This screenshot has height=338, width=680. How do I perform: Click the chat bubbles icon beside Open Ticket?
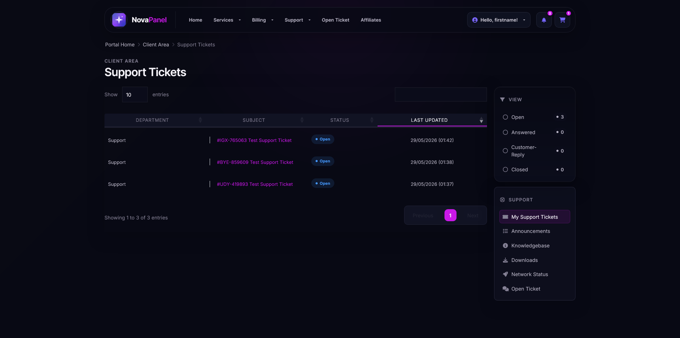pos(505,289)
